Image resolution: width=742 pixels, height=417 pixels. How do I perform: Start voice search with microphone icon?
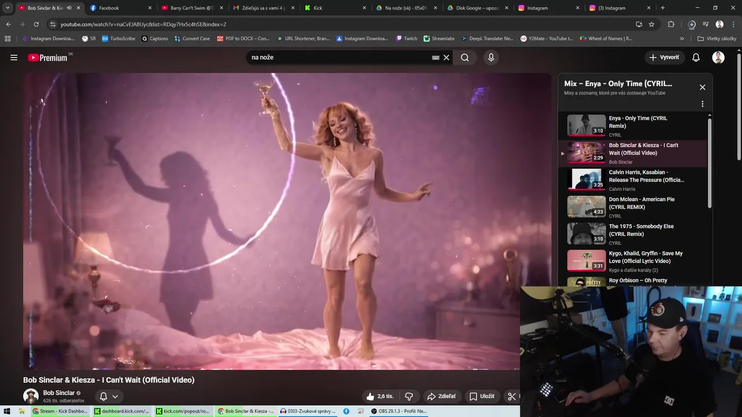tap(491, 57)
